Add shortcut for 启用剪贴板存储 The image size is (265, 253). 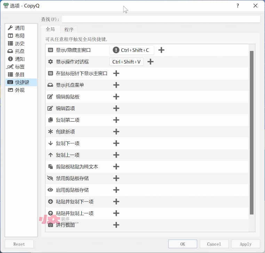click(116, 190)
